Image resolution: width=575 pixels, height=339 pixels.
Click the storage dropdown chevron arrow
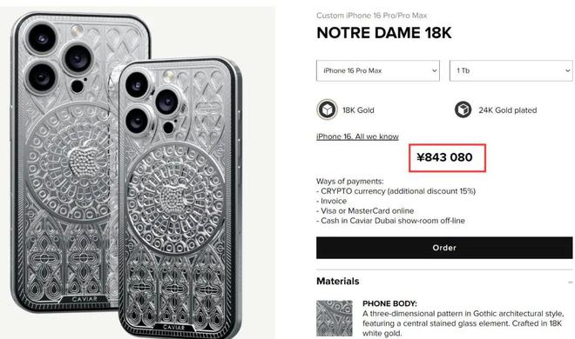568,70
